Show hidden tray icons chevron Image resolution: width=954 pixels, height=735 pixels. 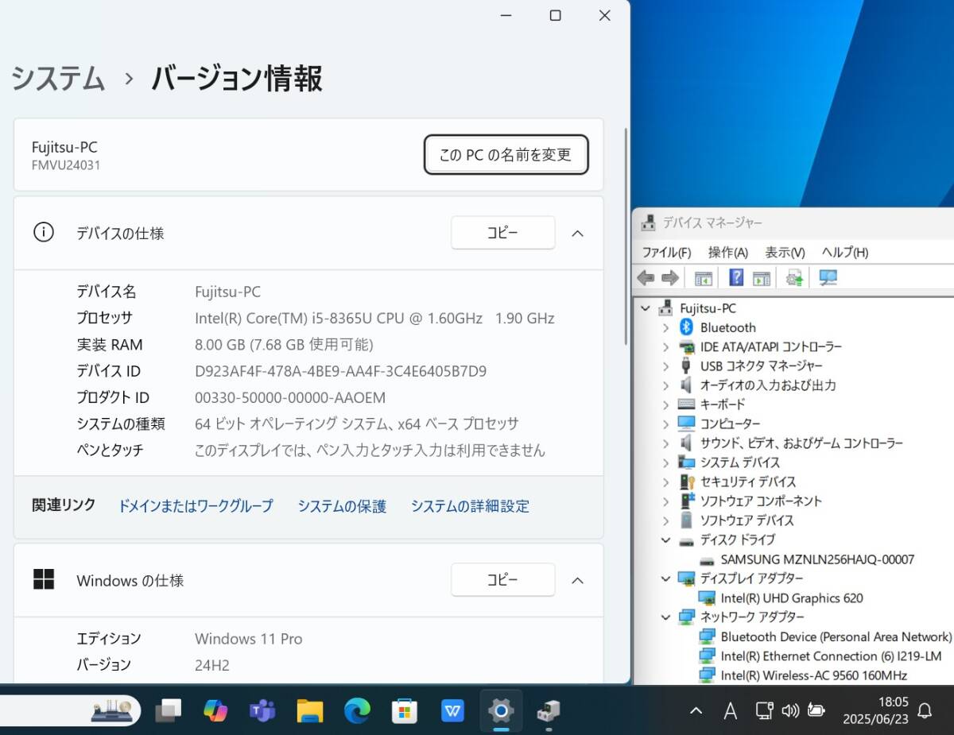pyautogui.click(x=696, y=710)
